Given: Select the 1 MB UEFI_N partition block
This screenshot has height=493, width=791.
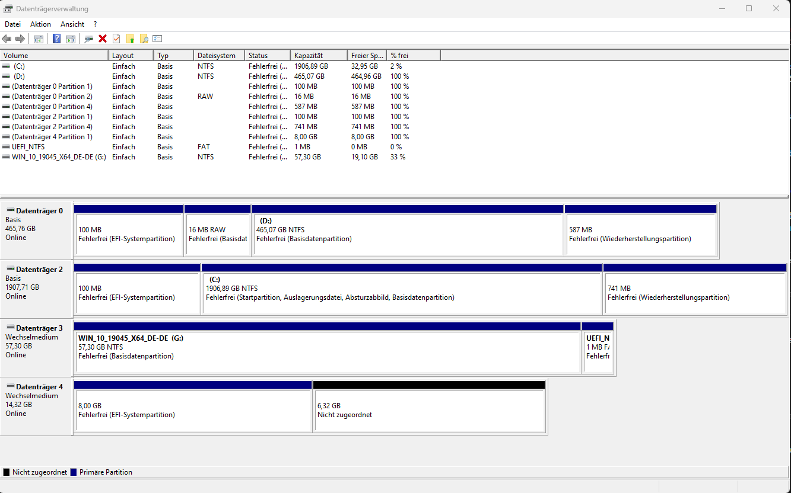Looking at the screenshot, I should coord(598,348).
